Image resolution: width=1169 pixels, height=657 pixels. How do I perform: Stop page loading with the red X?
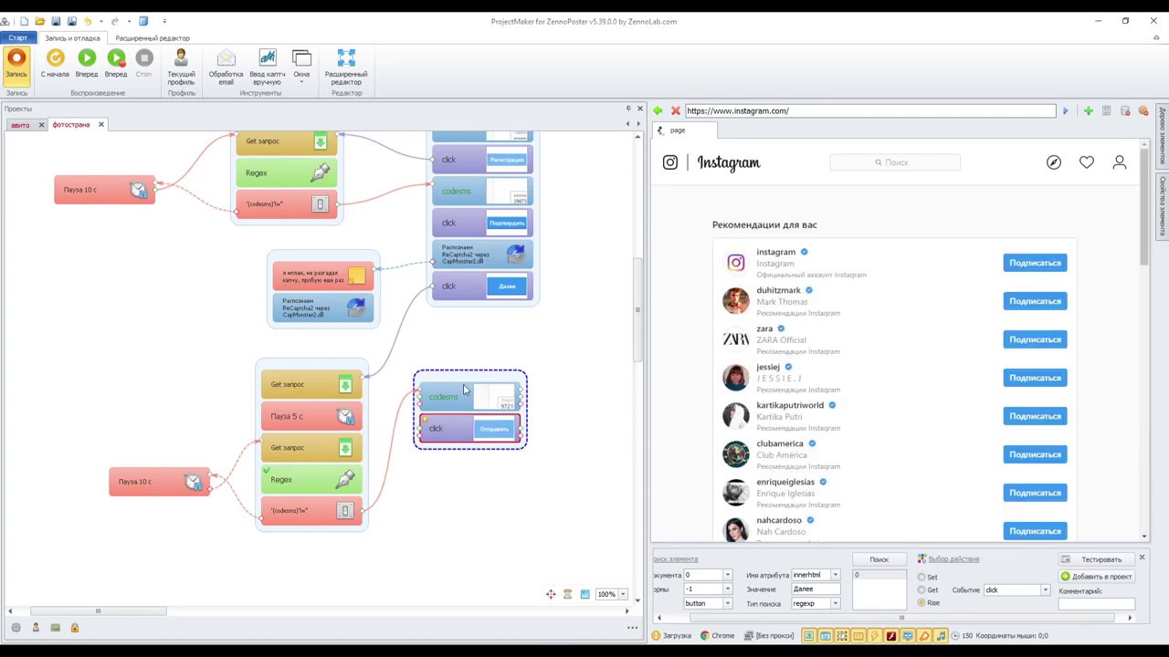coord(676,111)
